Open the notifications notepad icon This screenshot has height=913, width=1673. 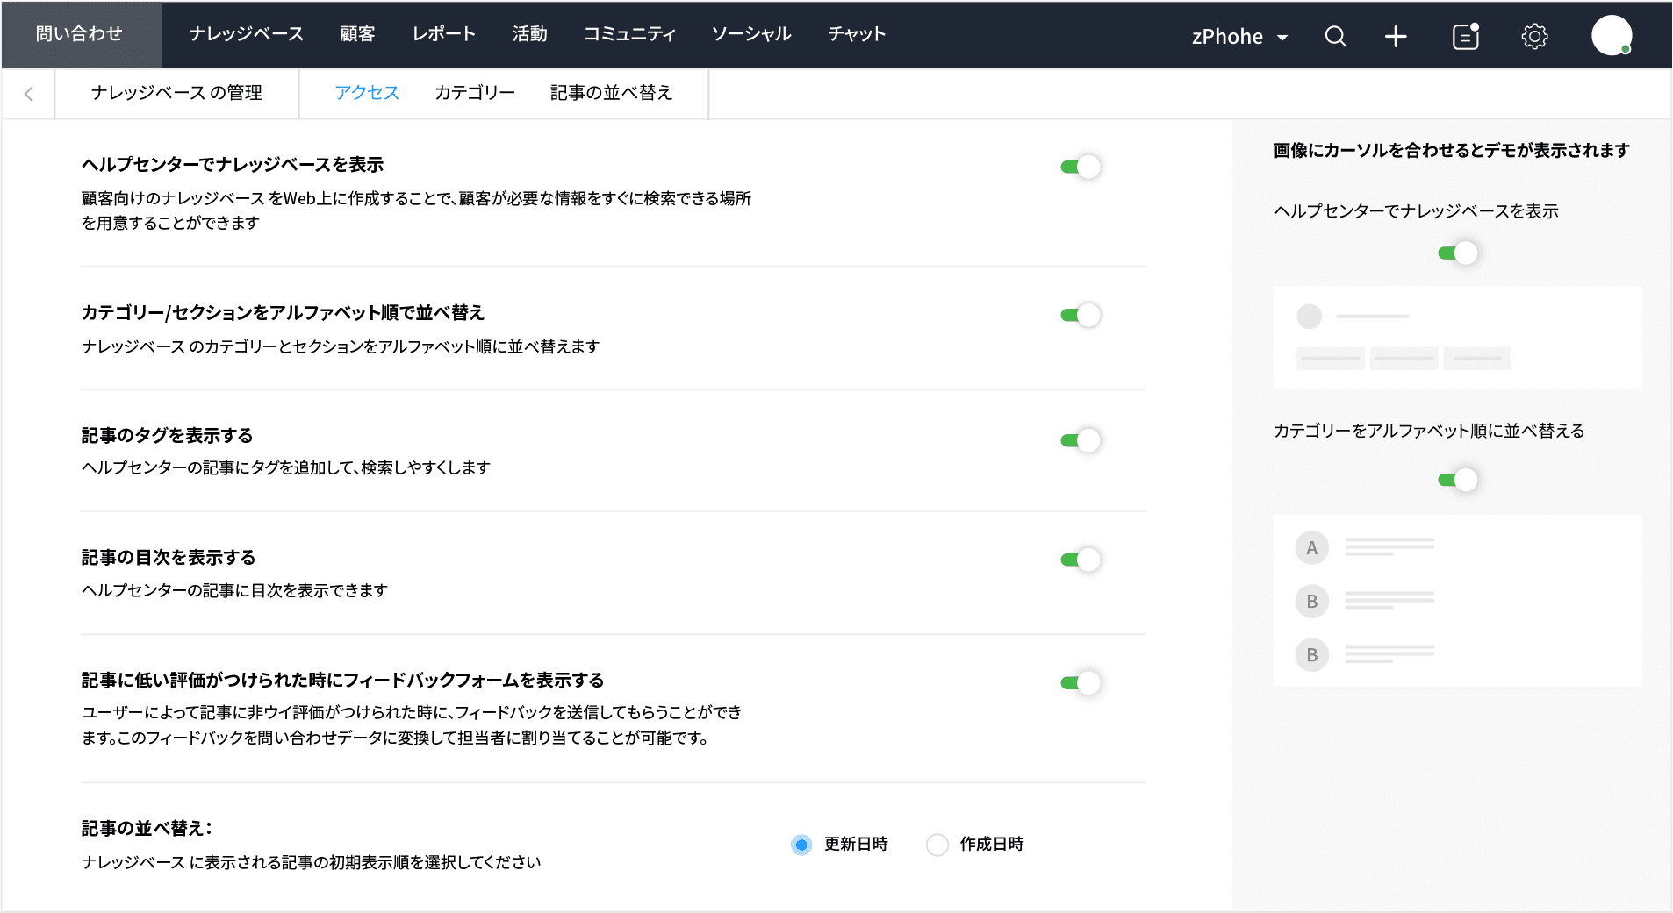(x=1466, y=36)
